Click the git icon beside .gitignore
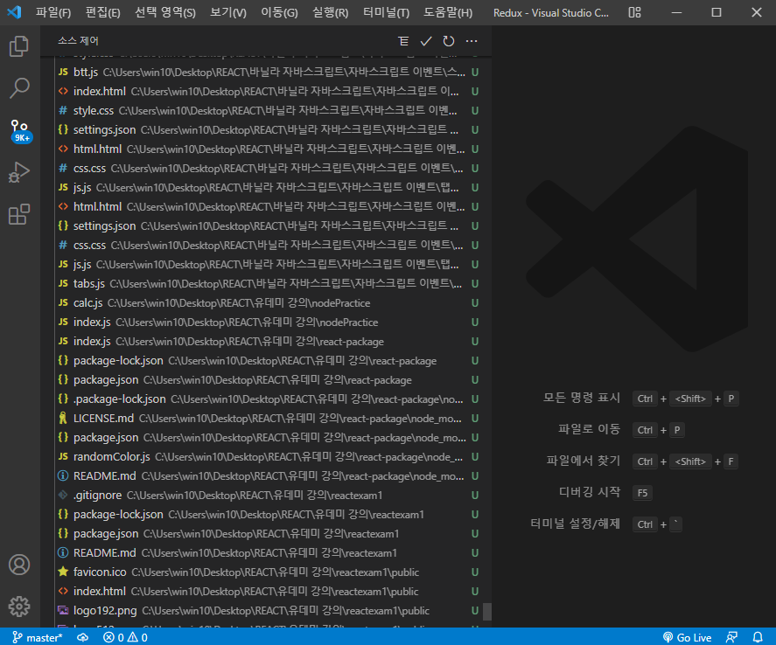The width and height of the screenshot is (776, 645). click(63, 495)
